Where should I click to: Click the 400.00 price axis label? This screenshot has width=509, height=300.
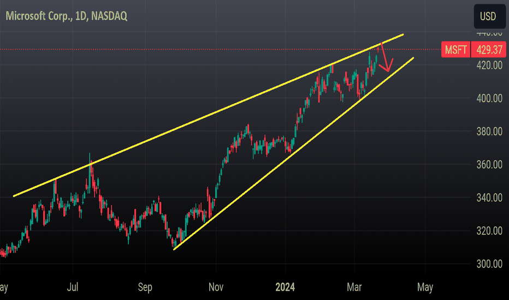click(489, 99)
